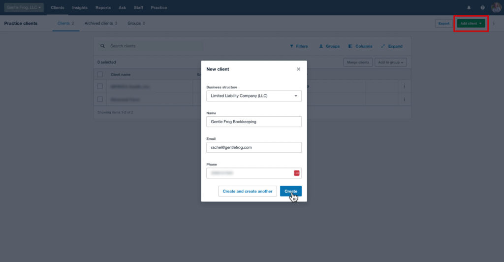The width and height of the screenshot is (504, 262).
Task: Click the Merge clients button
Action: [358, 62]
